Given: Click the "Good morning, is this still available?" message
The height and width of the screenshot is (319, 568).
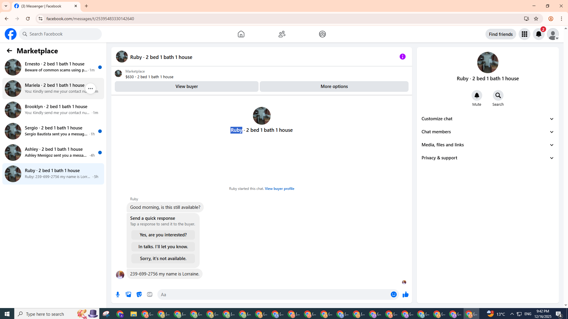Looking at the screenshot, I should point(165,207).
